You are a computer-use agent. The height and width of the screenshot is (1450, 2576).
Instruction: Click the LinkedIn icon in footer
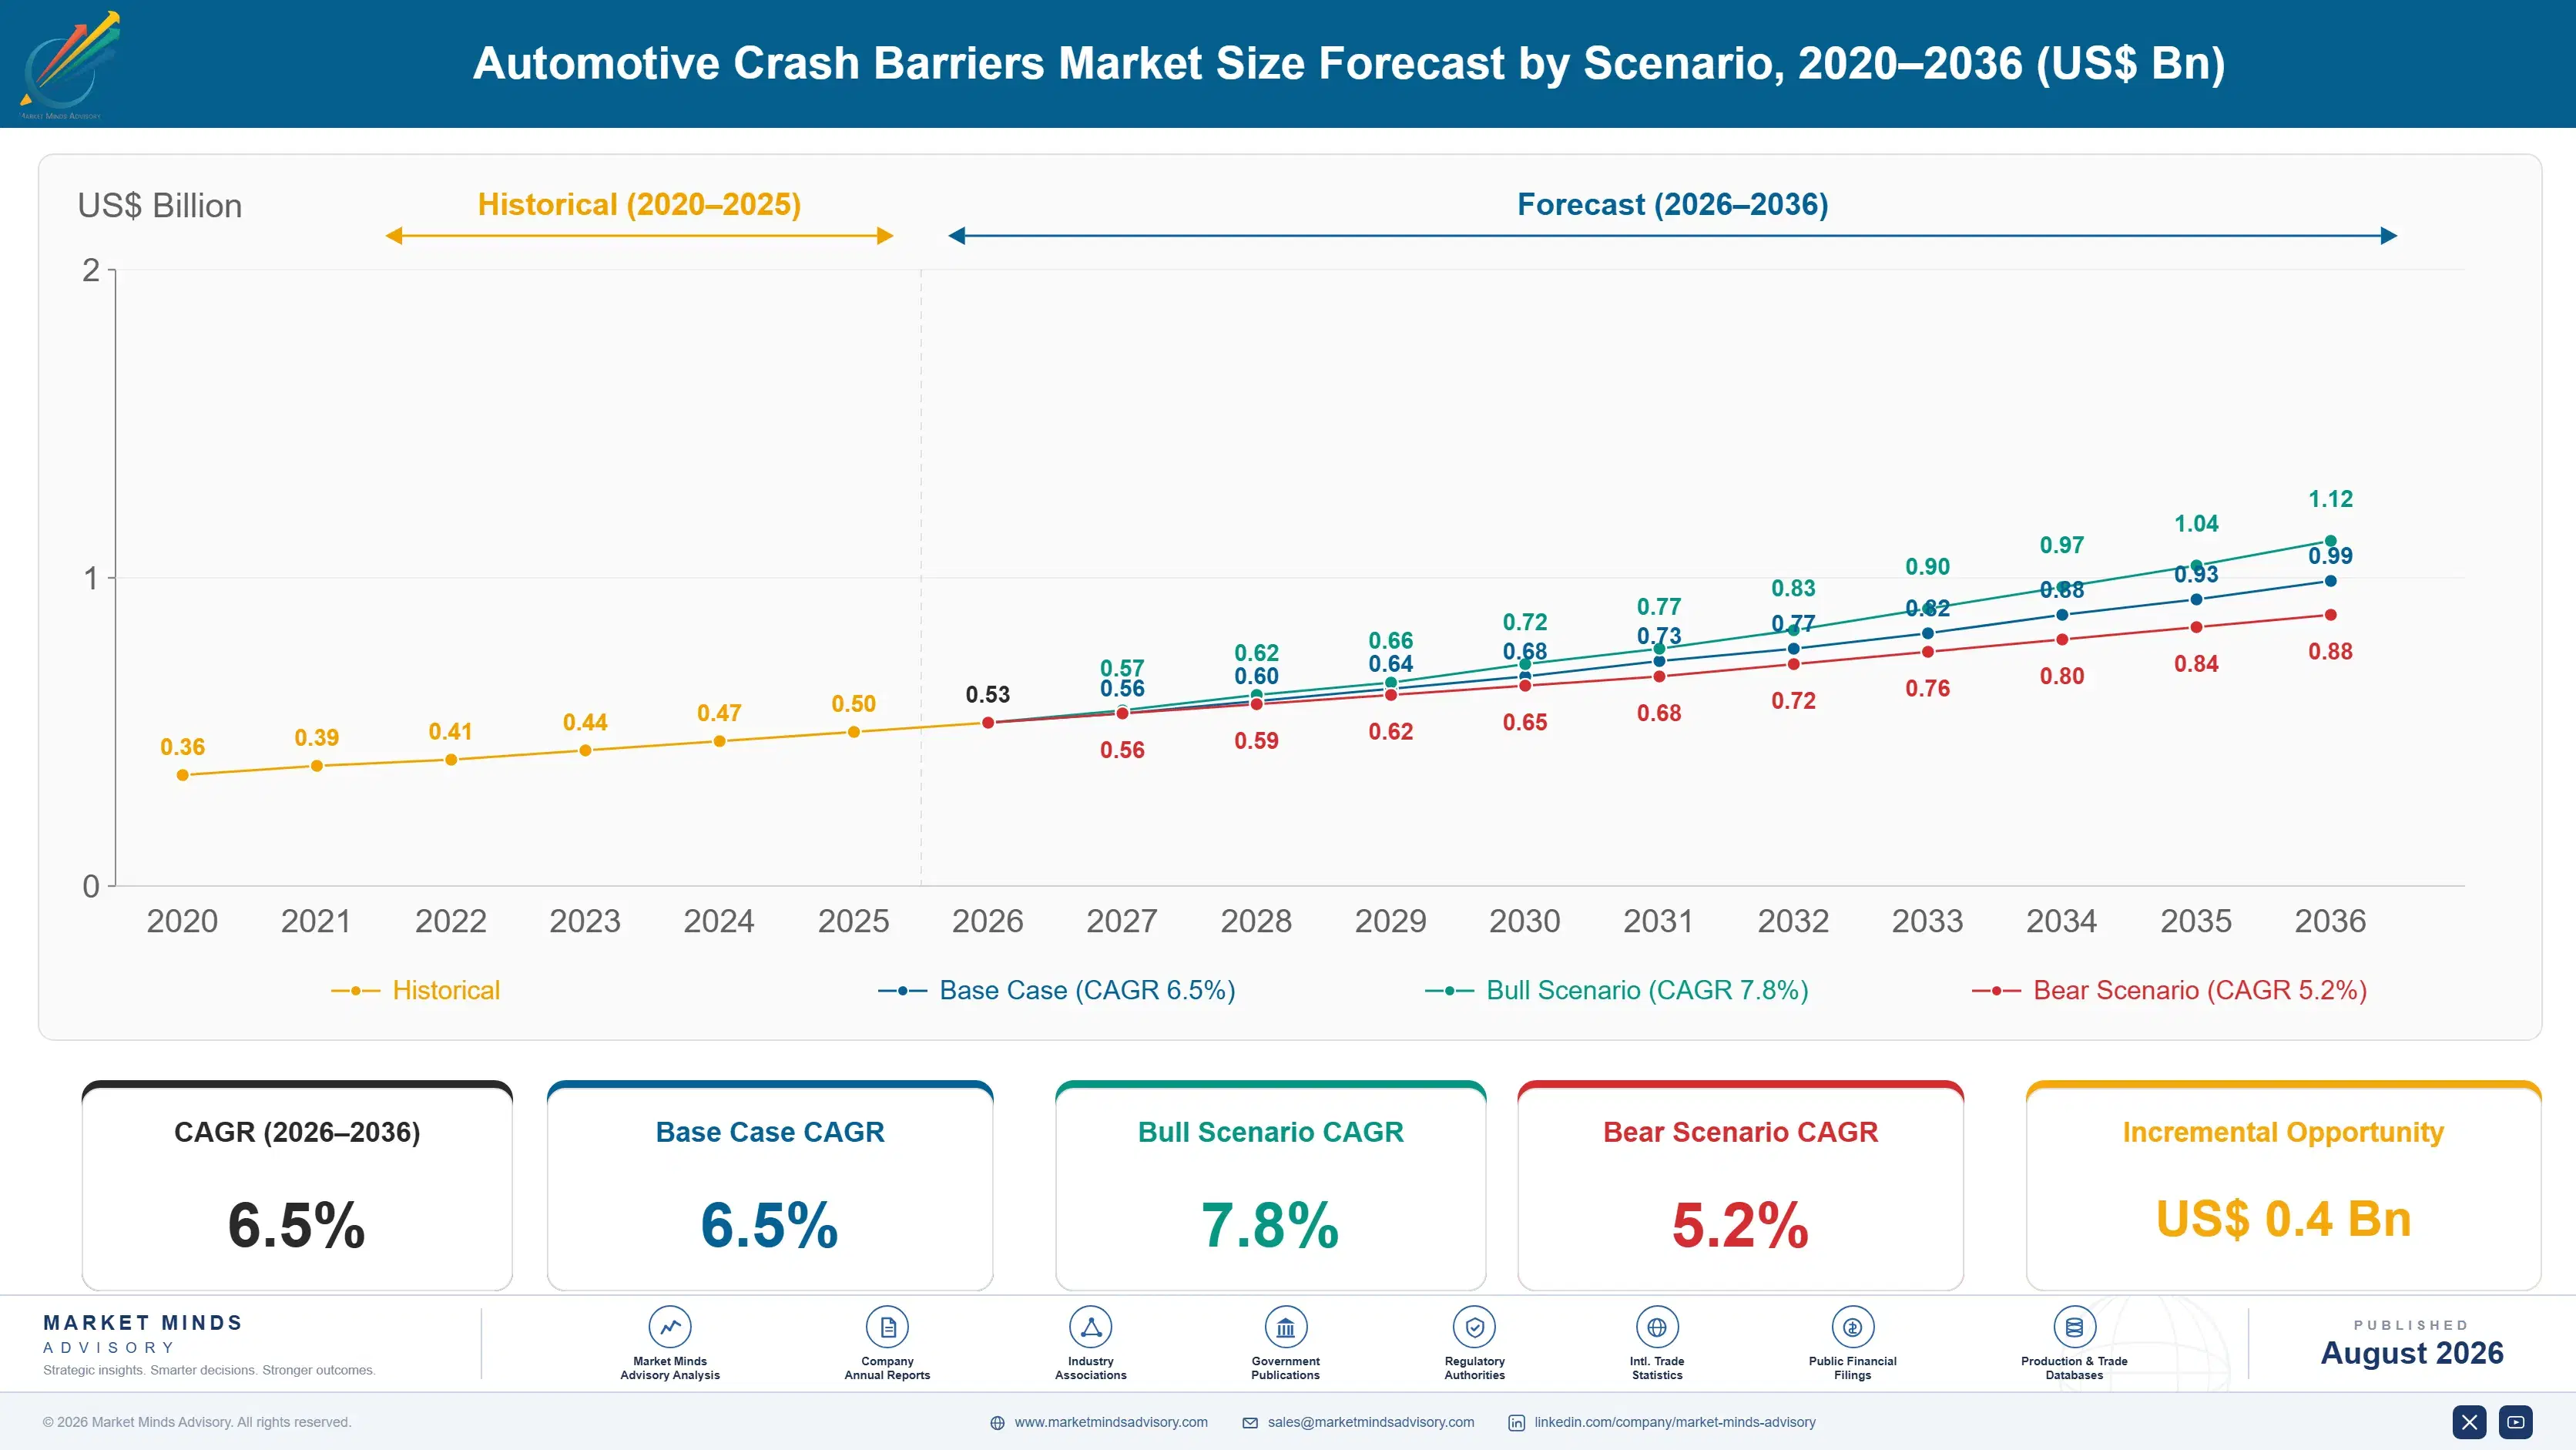coord(1516,1422)
